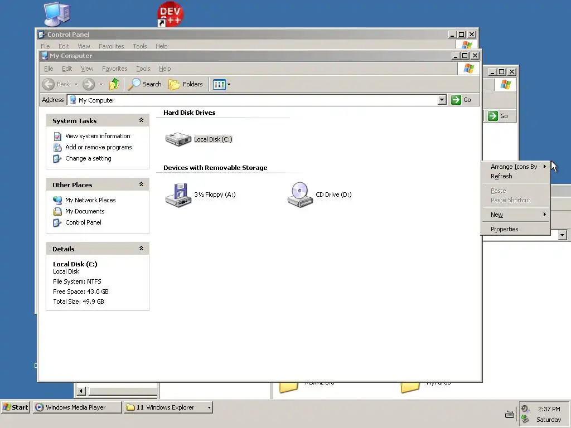Viewport: 571px width, 428px height.
Task: Open the View menu in My Computer
Action: pos(87,69)
